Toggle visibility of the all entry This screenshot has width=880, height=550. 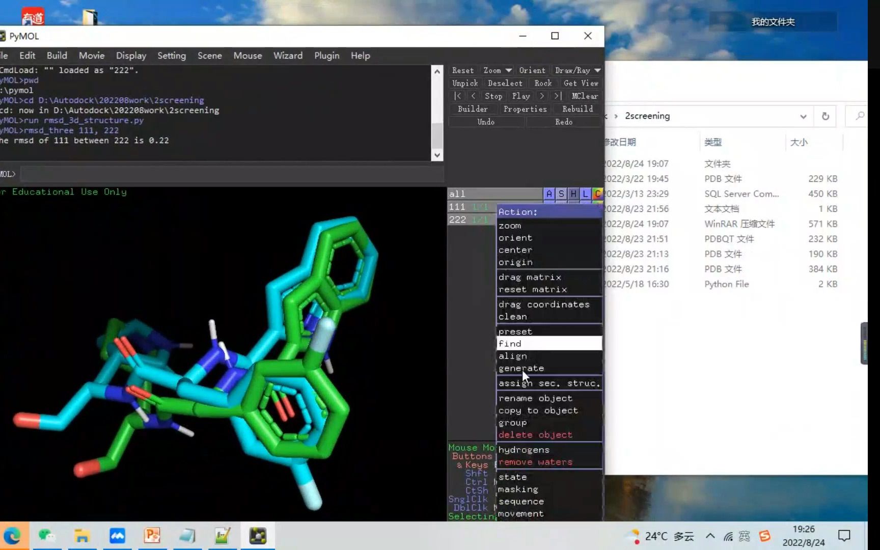494,194
